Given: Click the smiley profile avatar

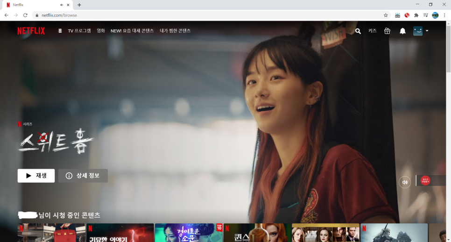Looking at the screenshot, I should [418, 31].
